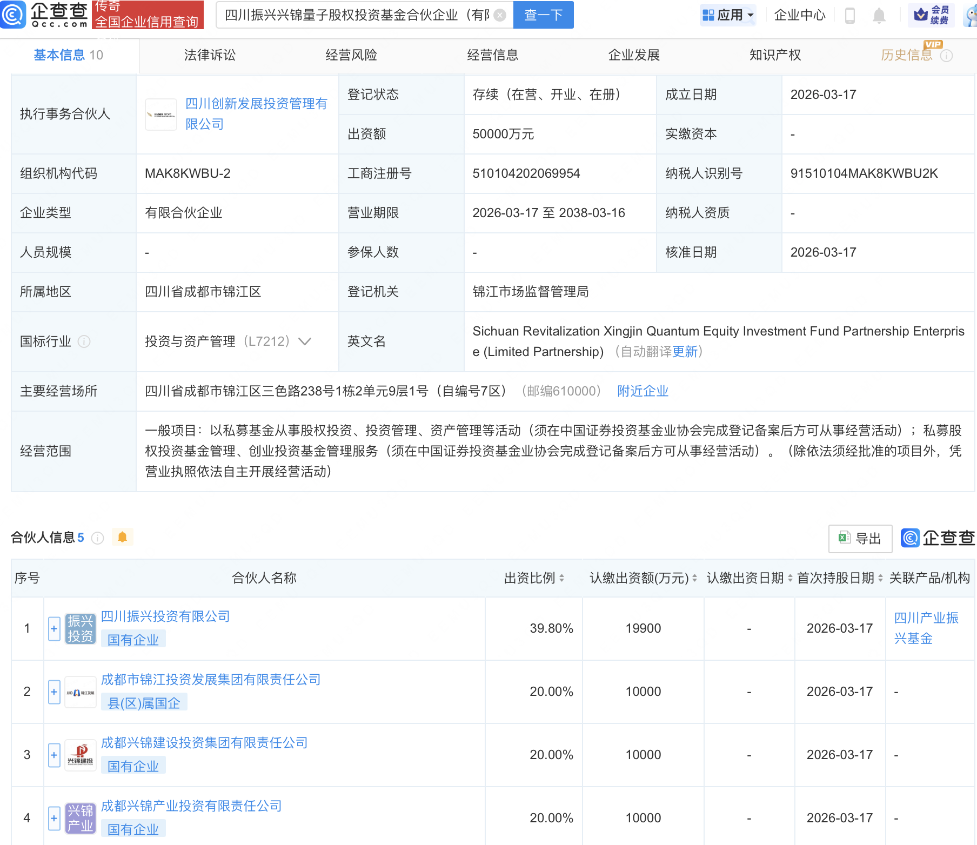Screen dimensions: 977x845
Task: Click the partner info alert bell
Action: (122, 537)
